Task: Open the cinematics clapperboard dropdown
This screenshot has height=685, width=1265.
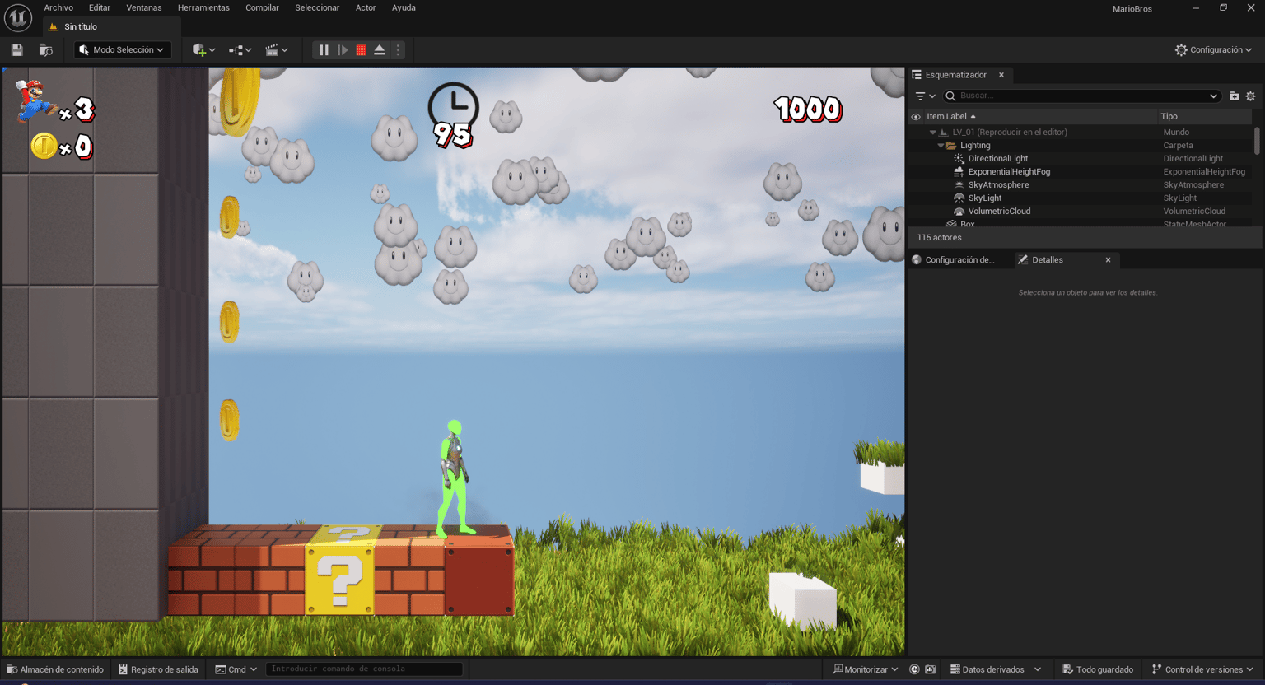Action: point(276,50)
